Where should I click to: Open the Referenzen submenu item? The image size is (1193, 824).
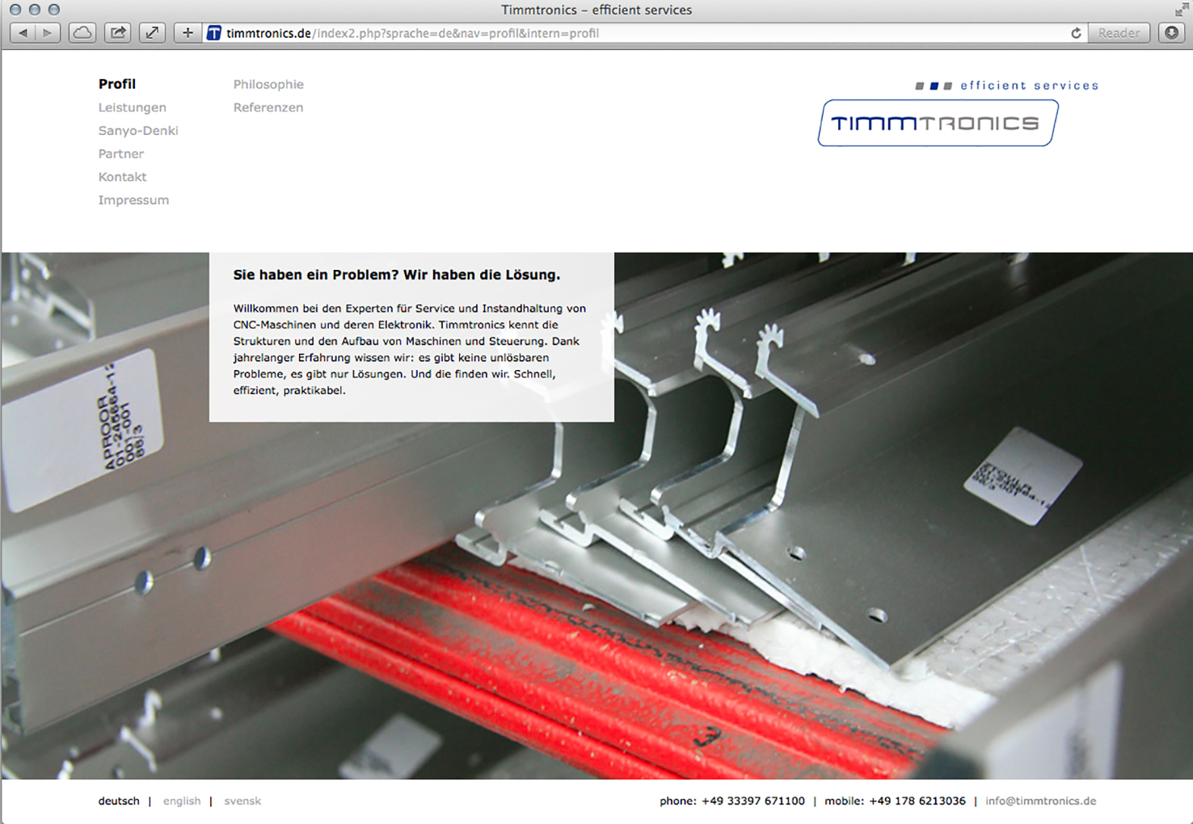268,107
